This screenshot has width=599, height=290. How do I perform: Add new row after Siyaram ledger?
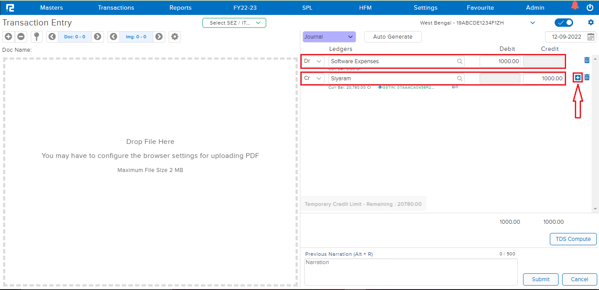point(578,78)
